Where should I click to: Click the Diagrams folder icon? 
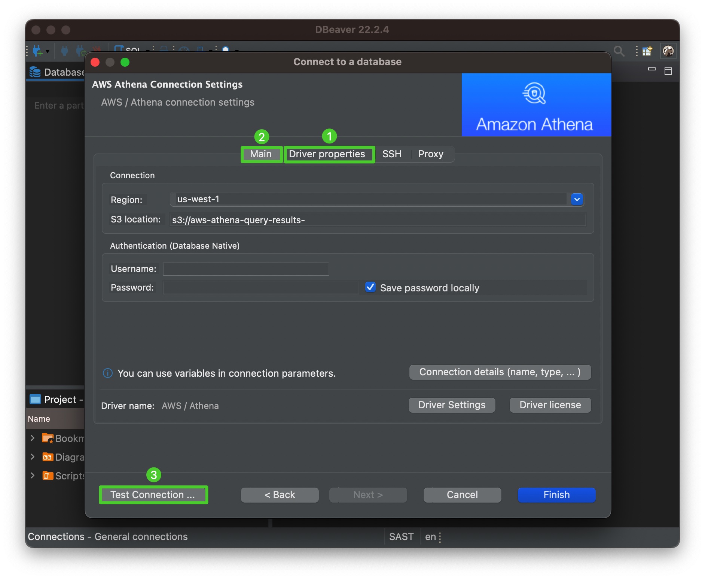48,457
